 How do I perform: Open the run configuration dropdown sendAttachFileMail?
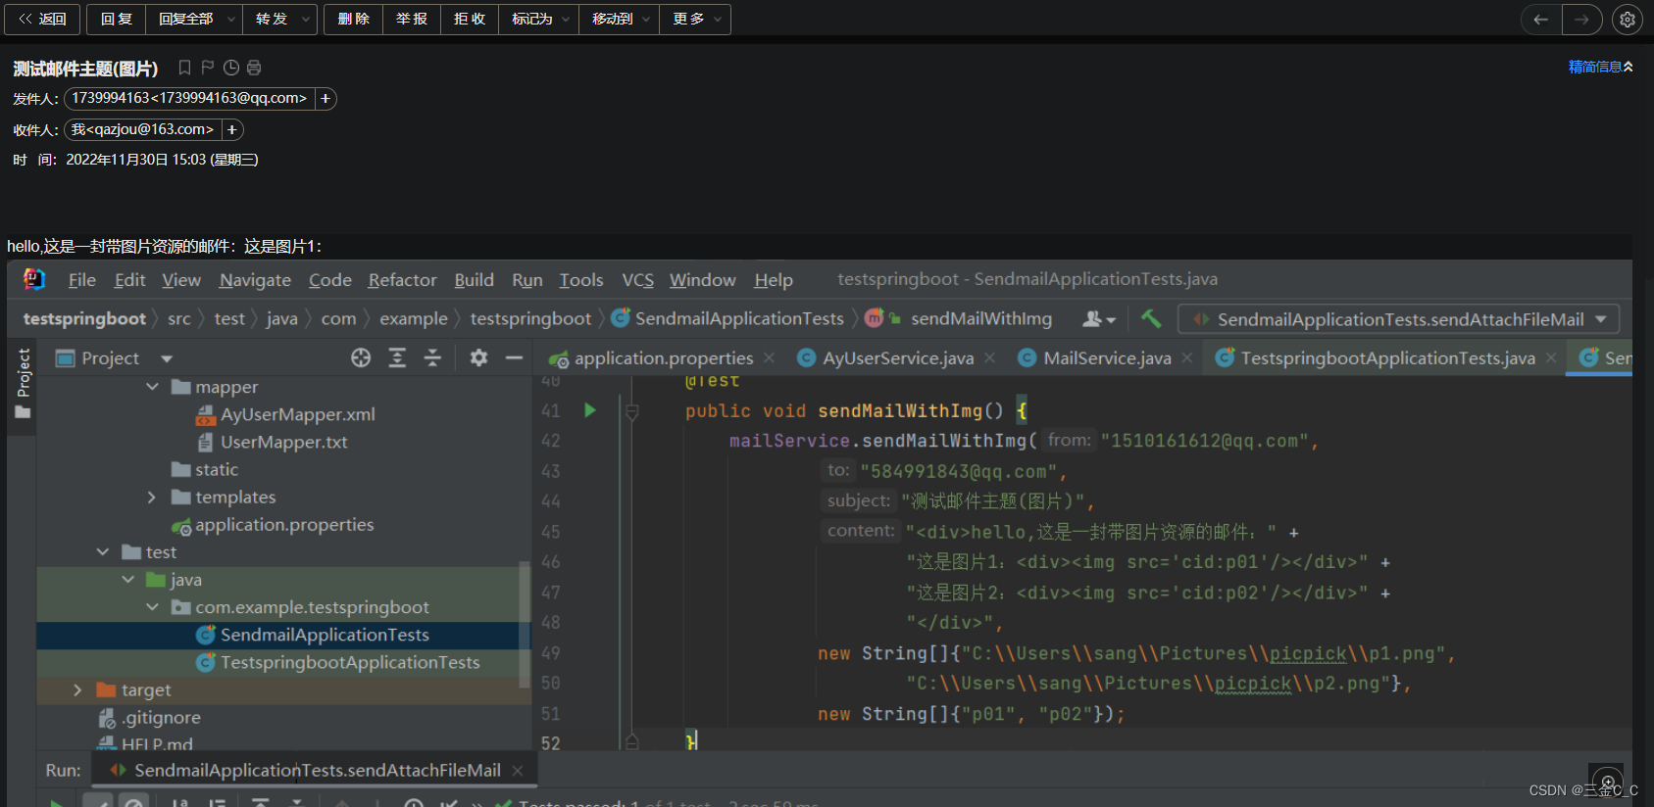point(1399,319)
